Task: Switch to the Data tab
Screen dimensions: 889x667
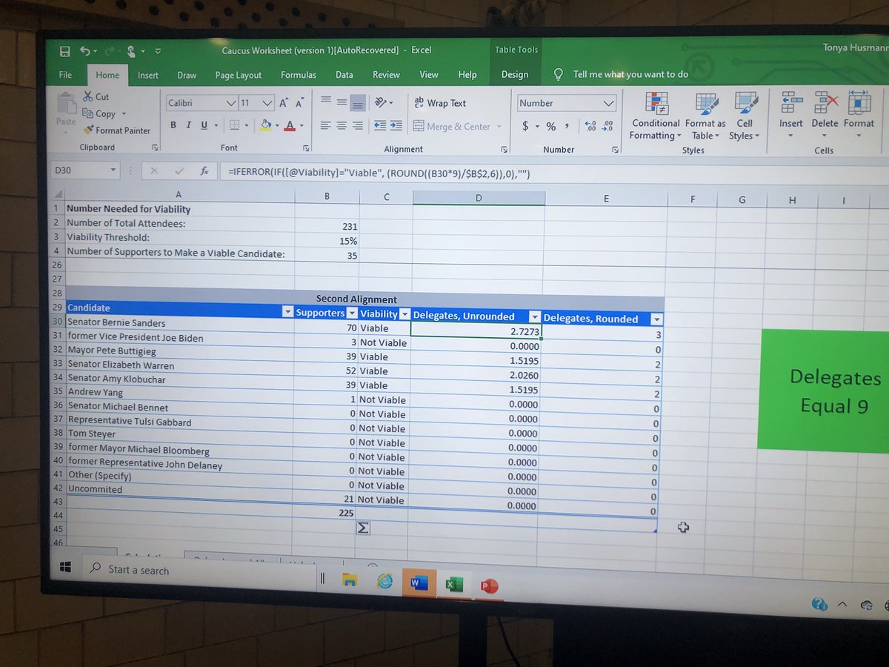Action: 344,76
